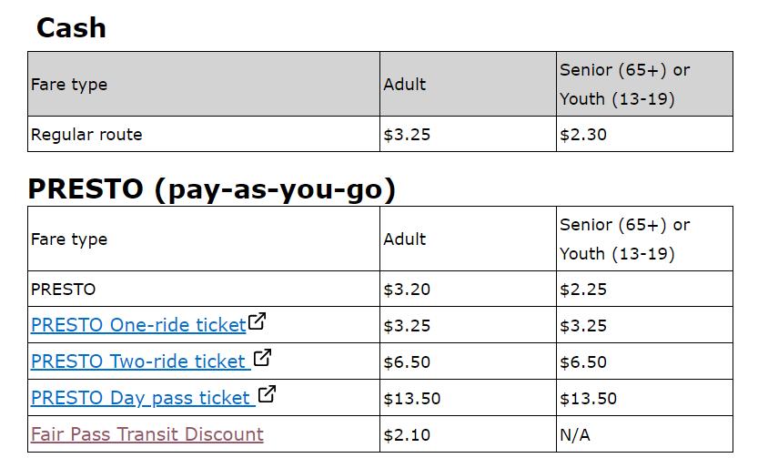The width and height of the screenshot is (758, 458).
Task: Click the N/A cell in Fair Pass row
Action: click(575, 434)
